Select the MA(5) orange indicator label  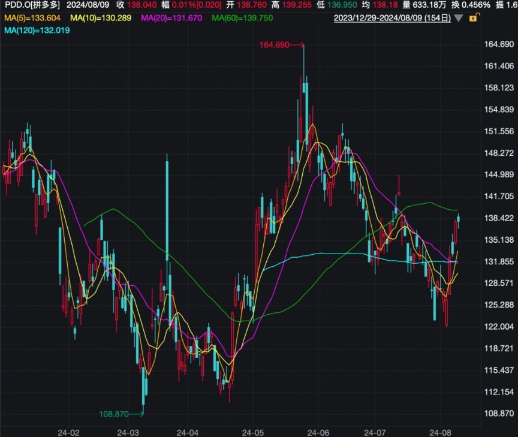pos(32,18)
